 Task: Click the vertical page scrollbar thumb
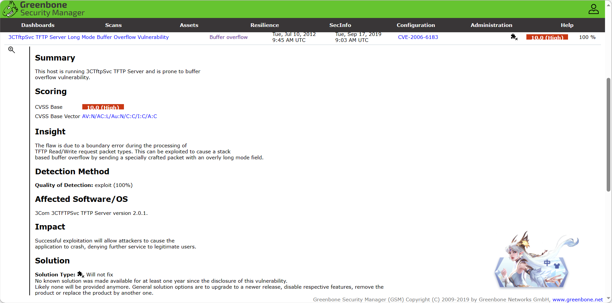point(608,135)
